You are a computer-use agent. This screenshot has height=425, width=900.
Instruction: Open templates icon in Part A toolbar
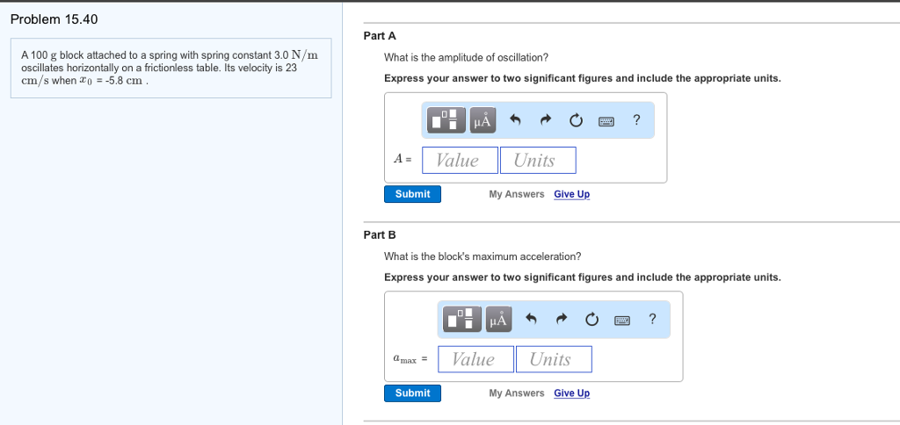pyautogui.click(x=447, y=120)
